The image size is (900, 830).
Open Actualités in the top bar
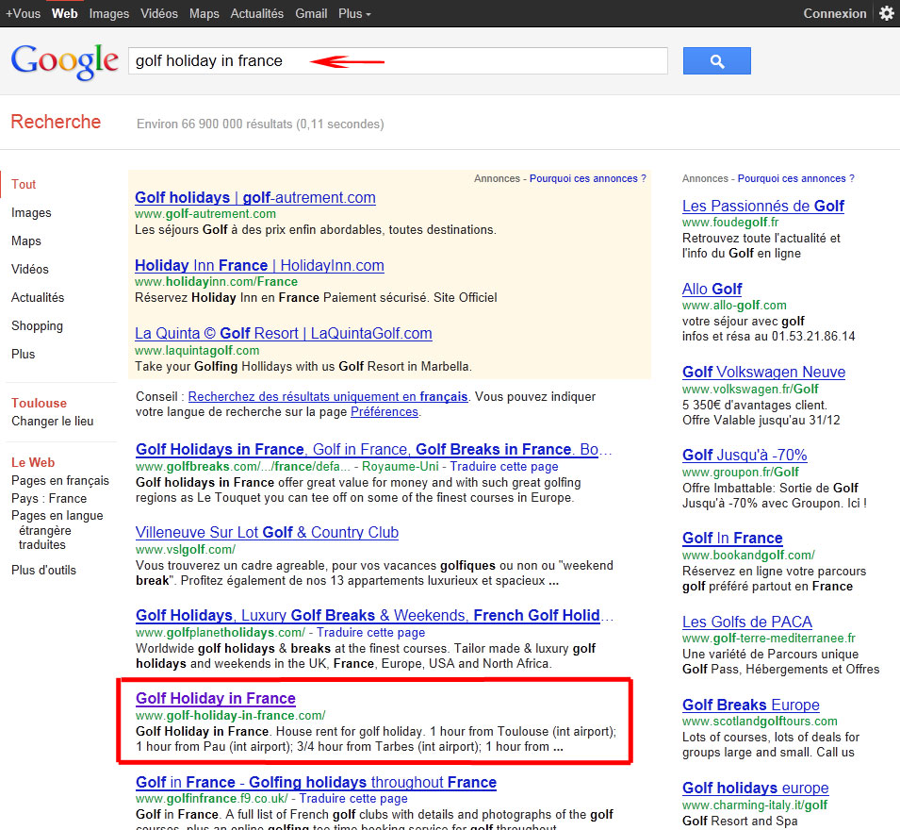pos(257,13)
